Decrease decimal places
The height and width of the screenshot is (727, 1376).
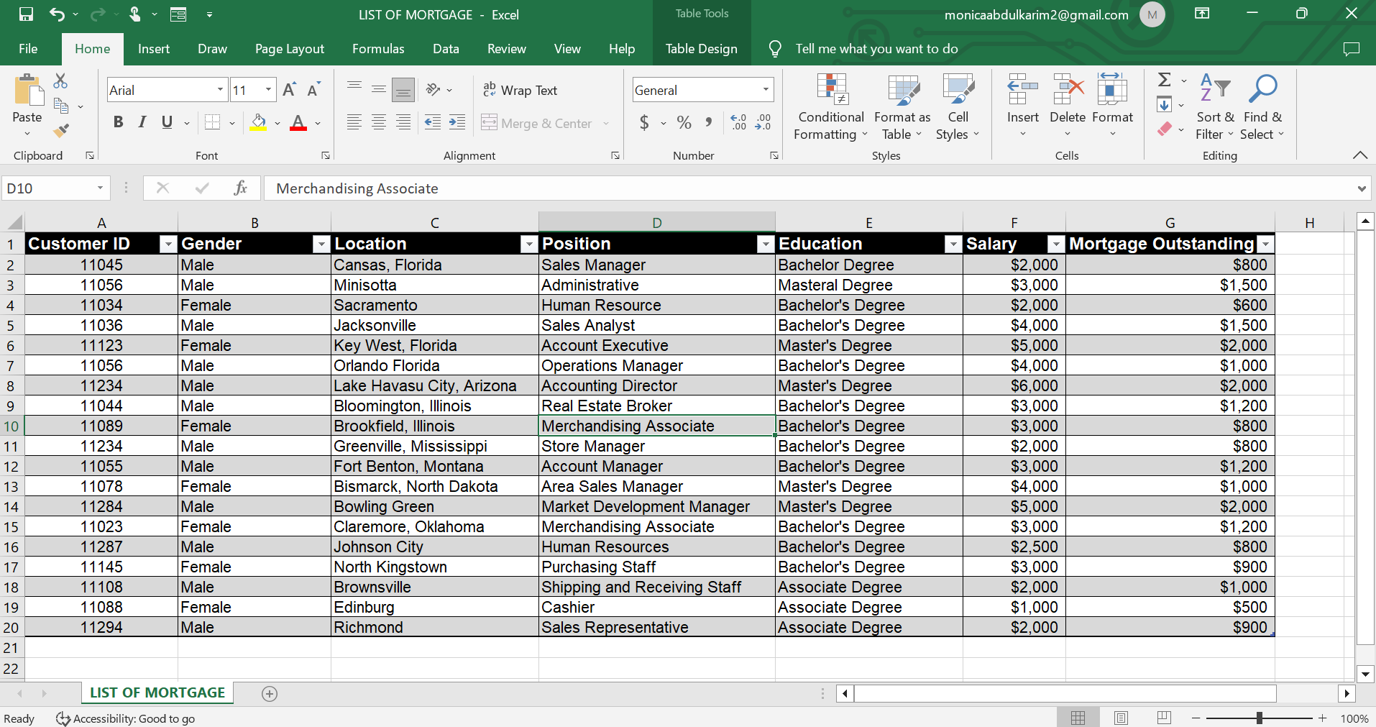[x=763, y=123]
